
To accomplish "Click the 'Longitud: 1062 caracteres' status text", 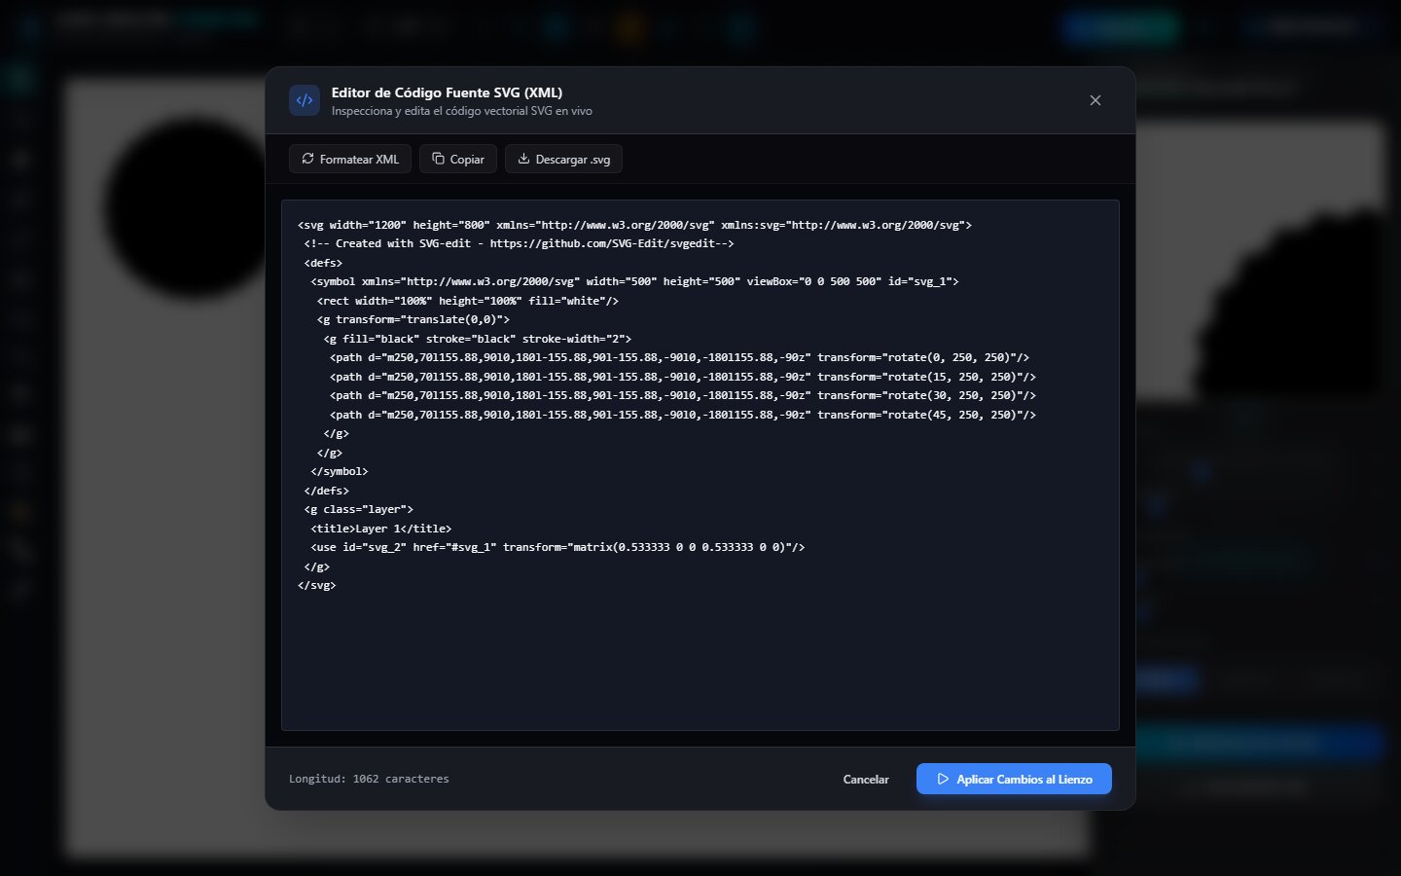I will tap(369, 779).
